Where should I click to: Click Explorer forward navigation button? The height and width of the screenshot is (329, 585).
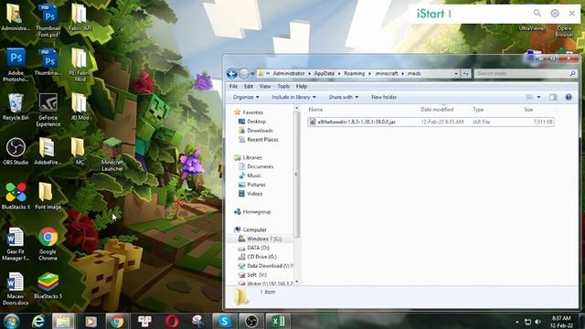coord(244,73)
